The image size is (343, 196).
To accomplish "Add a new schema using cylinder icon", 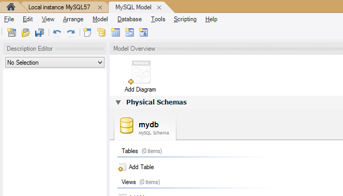I will 101,33.
